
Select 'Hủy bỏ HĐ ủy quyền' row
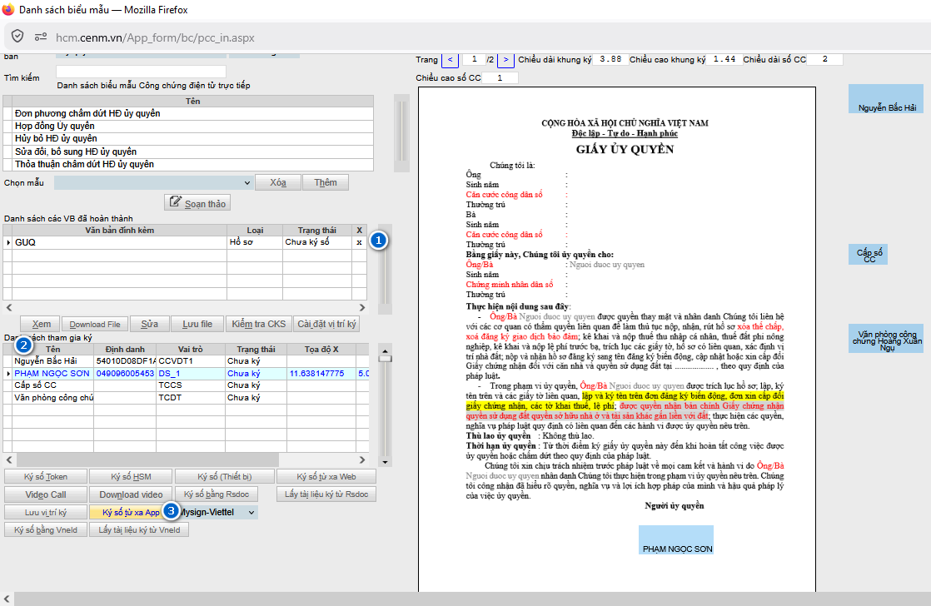[188, 138]
